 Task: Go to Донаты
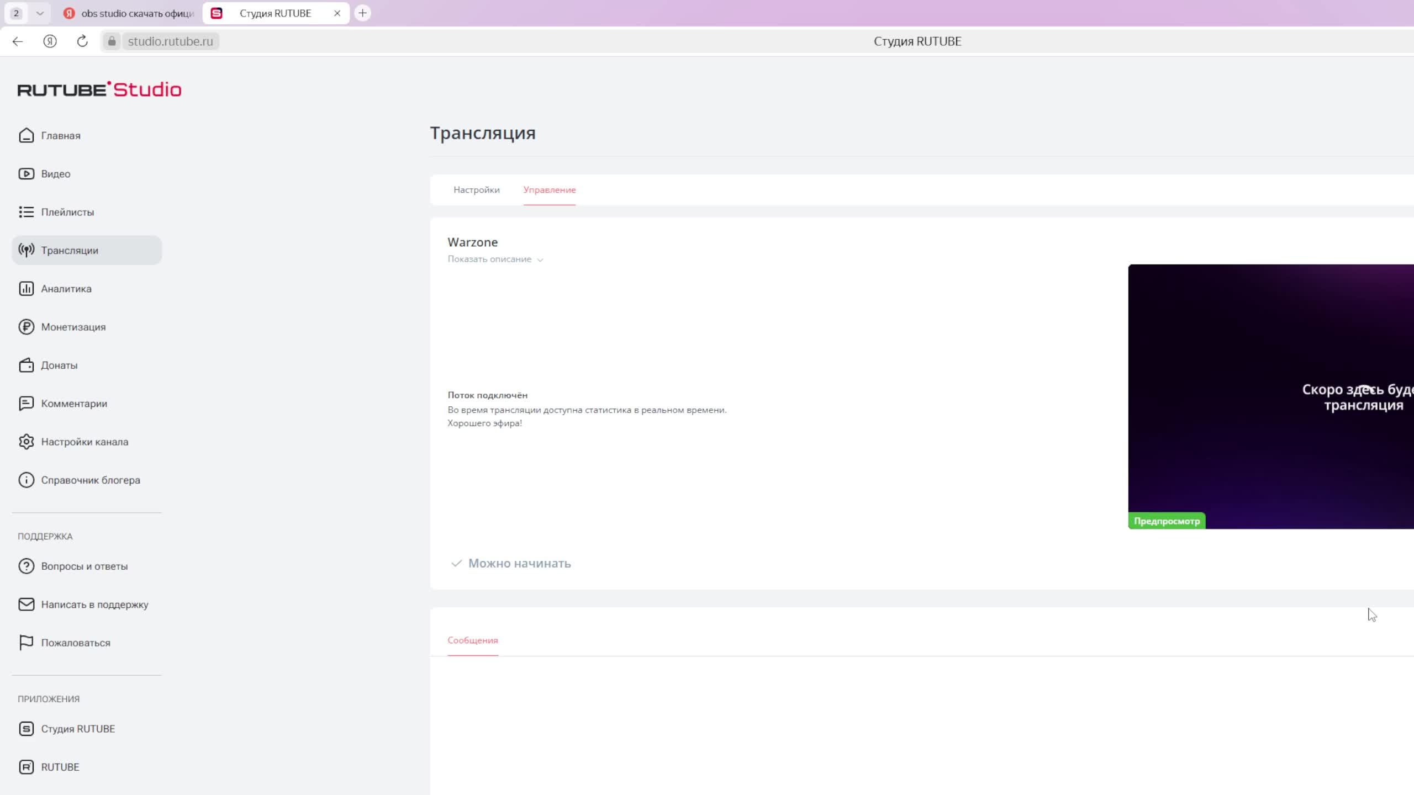tap(87, 365)
